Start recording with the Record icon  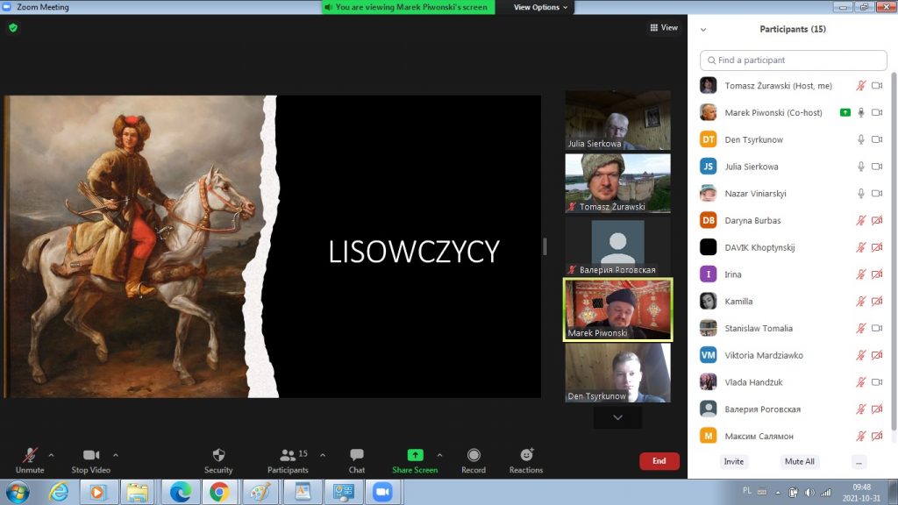(x=474, y=455)
